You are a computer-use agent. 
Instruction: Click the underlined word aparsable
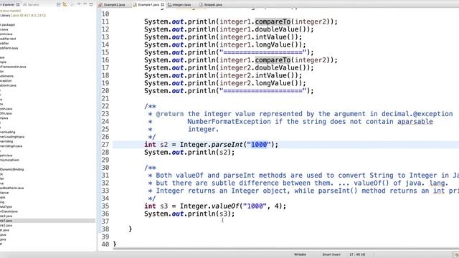click(x=415, y=121)
